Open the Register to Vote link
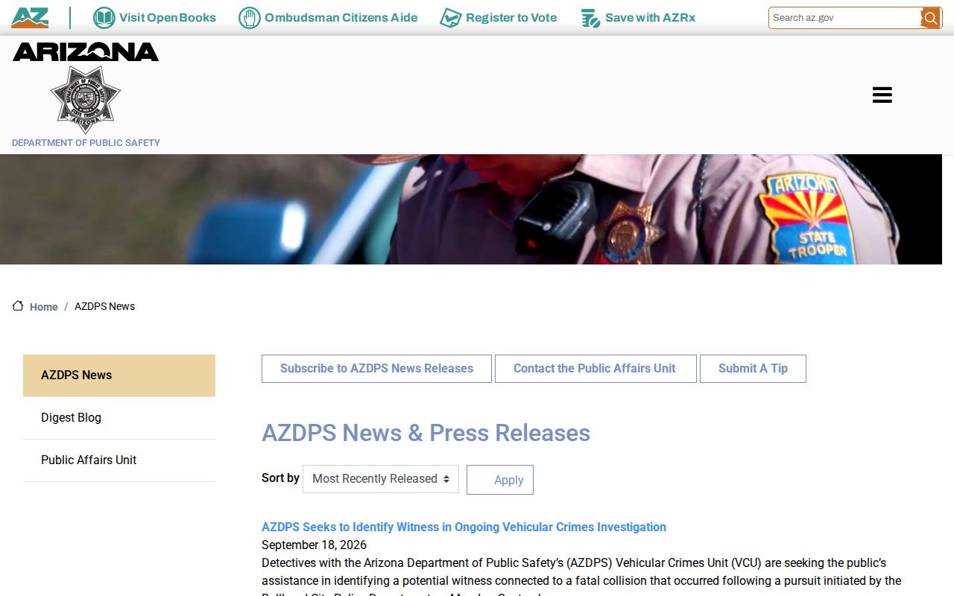 point(511,18)
